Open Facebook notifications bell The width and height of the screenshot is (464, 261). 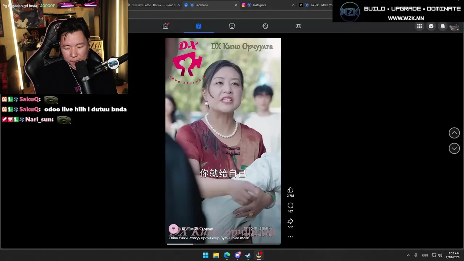443,26
